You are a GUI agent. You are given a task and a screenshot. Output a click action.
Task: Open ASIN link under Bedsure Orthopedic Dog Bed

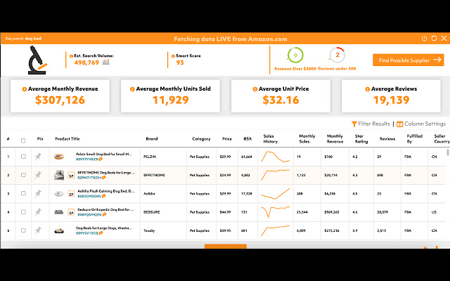pos(90,214)
